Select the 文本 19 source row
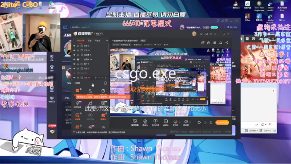 tap(90, 78)
